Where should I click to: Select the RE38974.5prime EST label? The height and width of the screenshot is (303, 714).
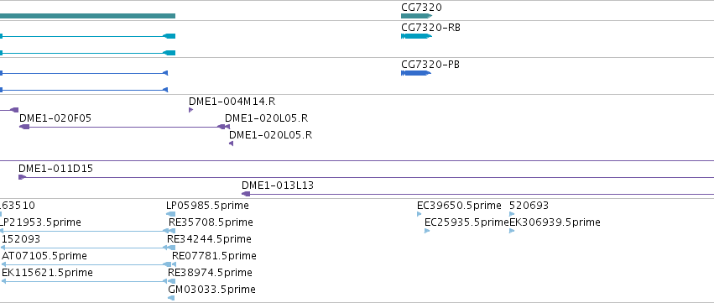[210, 273]
